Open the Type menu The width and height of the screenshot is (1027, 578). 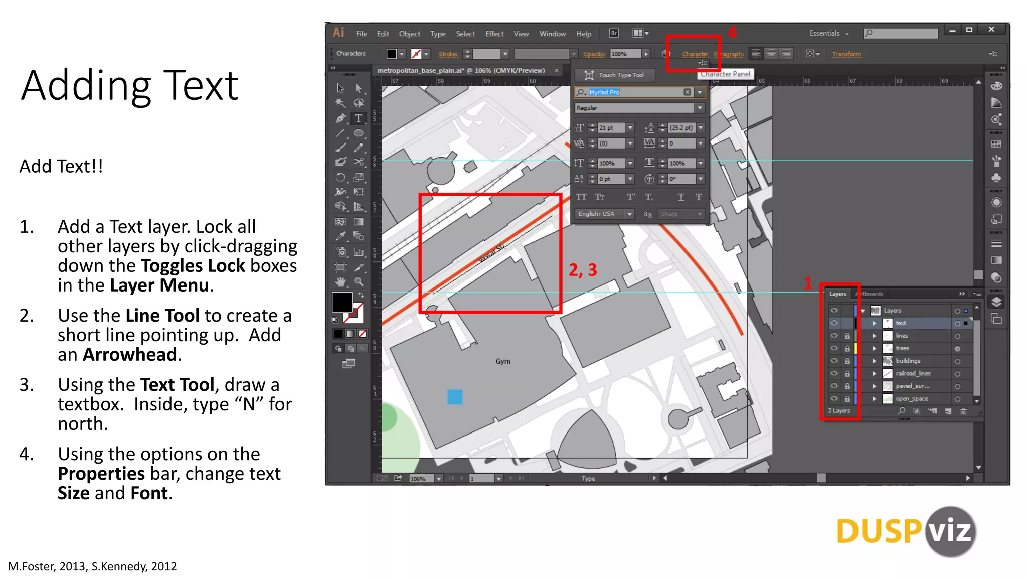pos(437,34)
